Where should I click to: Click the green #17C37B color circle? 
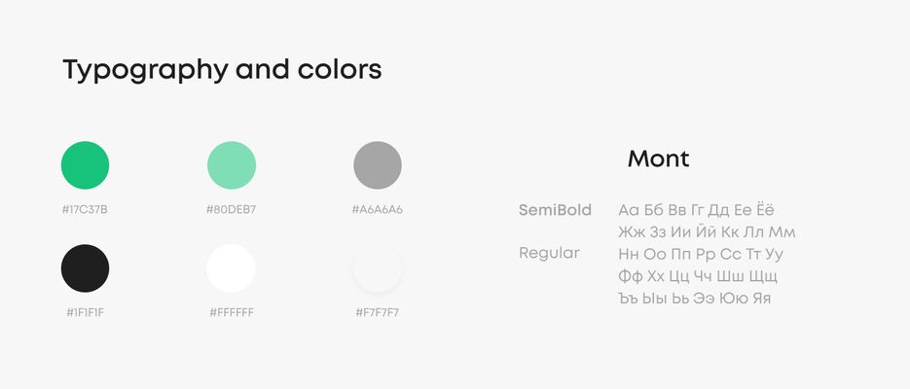point(85,165)
